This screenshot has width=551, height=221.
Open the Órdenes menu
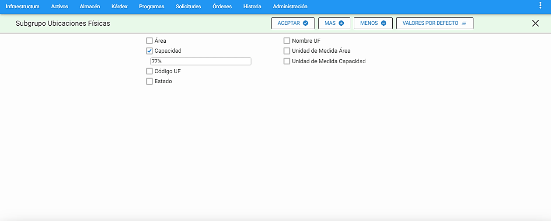222,7
